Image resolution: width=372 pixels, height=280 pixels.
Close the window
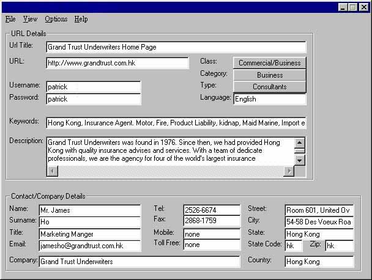(x=363, y=7)
